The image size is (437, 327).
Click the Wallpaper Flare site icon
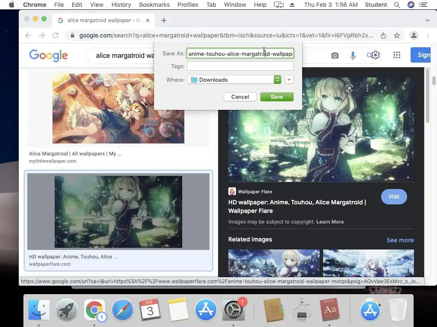(x=232, y=191)
